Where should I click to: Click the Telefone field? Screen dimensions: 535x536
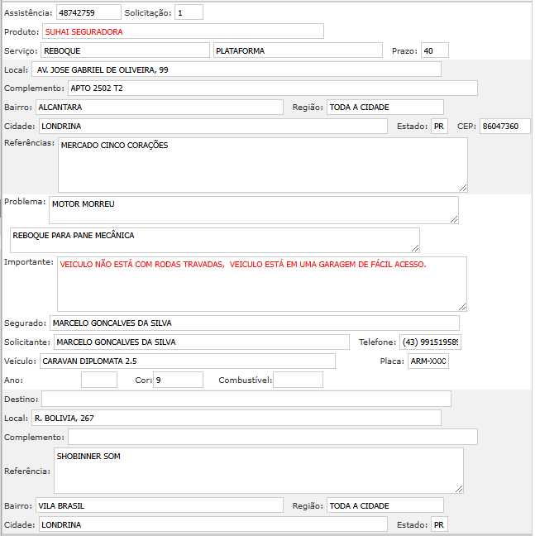click(x=432, y=342)
